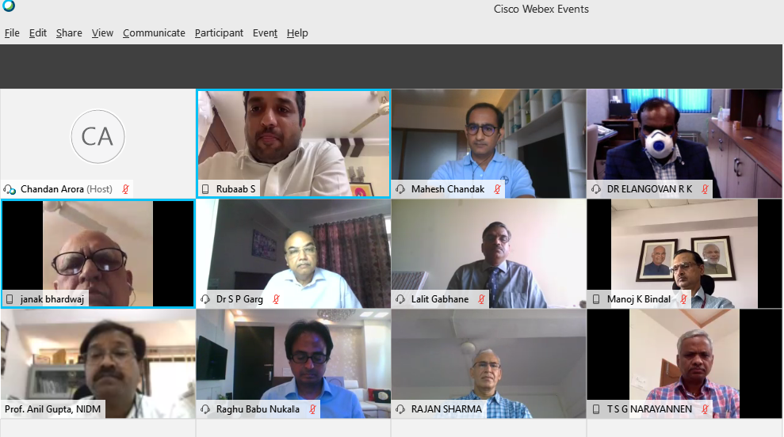The image size is (784, 437).
Task: Click the headset icon beside Dr S P Garg
Action: [x=205, y=299]
